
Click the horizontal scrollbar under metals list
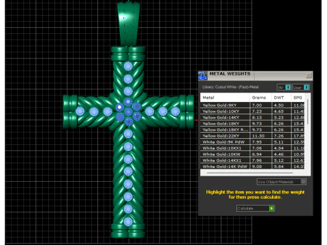[250, 173]
